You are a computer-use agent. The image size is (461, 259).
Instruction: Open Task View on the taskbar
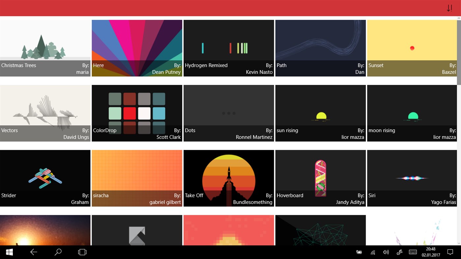coord(82,252)
